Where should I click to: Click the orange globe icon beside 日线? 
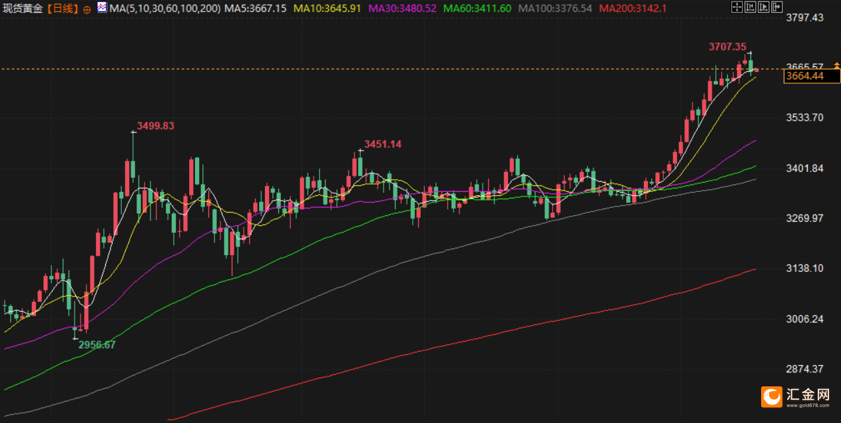point(87,9)
